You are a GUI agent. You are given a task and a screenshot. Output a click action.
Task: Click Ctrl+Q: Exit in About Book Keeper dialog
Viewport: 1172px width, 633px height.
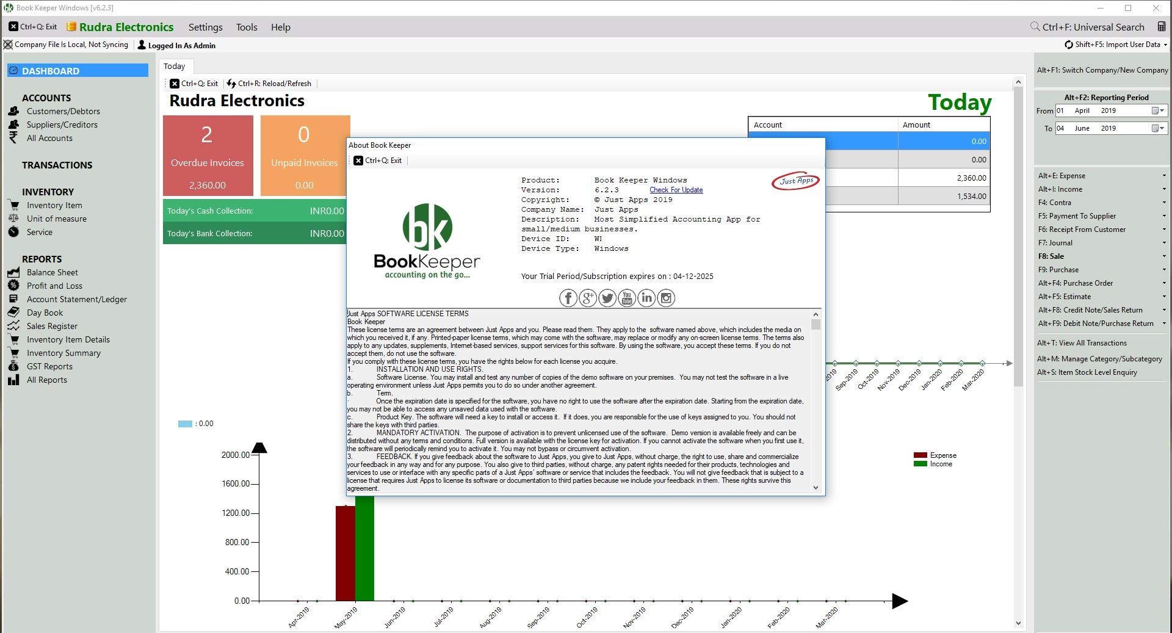378,161
